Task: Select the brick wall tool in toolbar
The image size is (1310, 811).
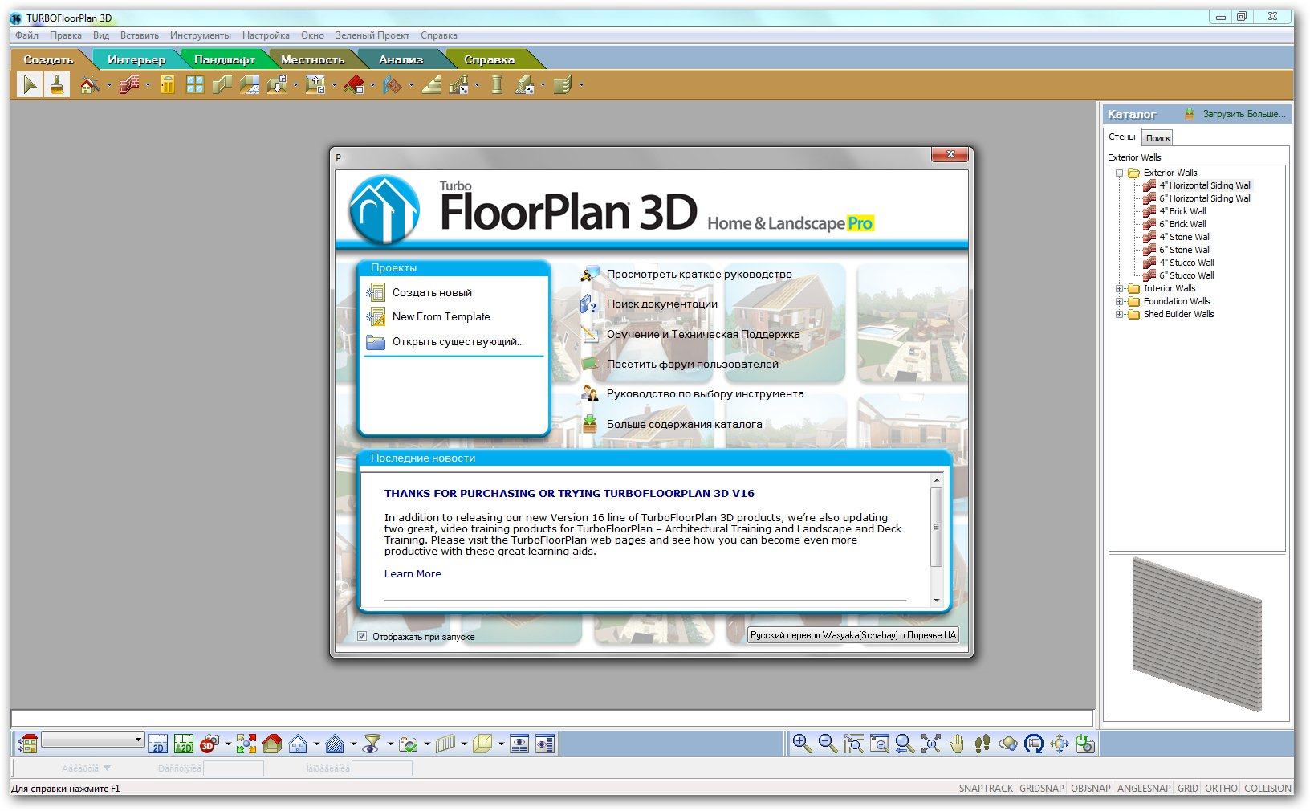Action: coord(128,84)
